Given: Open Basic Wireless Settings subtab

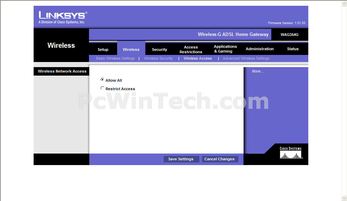Looking at the screenshot, I should coord(115,58).
